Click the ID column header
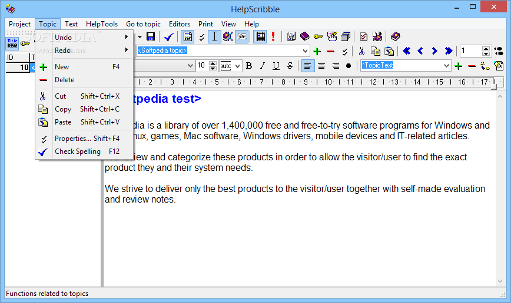The image size is (511, 303). (18, 58)
